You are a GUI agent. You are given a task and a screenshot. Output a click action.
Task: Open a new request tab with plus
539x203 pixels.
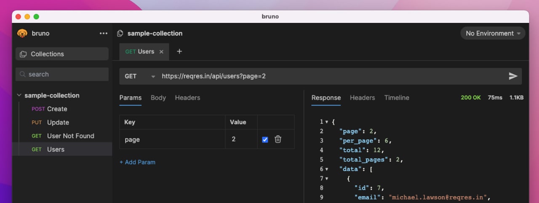[x=179, y=51]
